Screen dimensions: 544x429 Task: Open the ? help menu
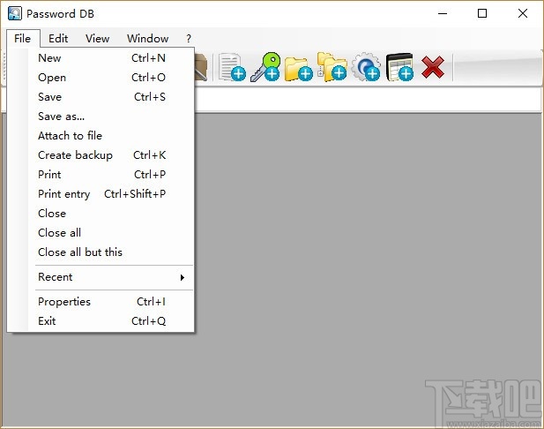189,39
